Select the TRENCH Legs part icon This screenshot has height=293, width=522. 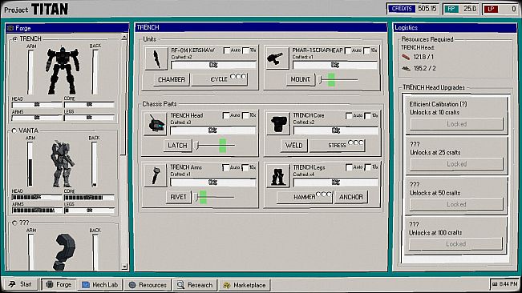click(278, 175)
